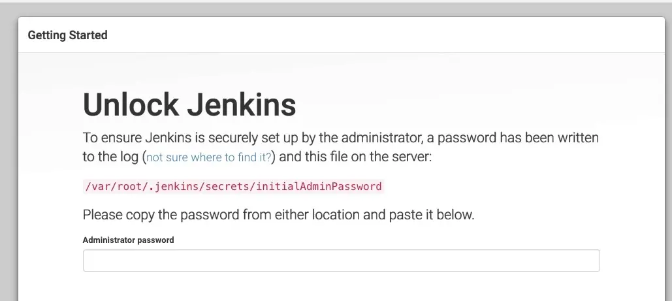Open the "not sure where to find it?" link
Viewport: 672px width, 301px height.
[x=208, y=157]
